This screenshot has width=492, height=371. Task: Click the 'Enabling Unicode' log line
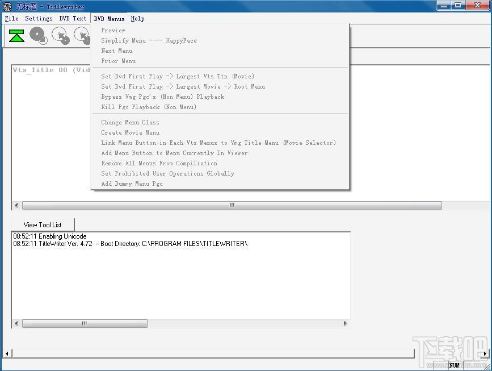[x=50, y=236]
